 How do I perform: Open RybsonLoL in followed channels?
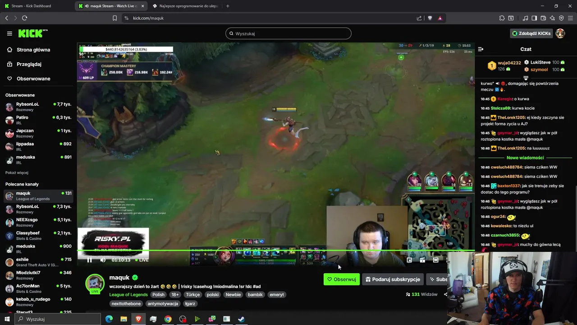(x=38, y=107)
